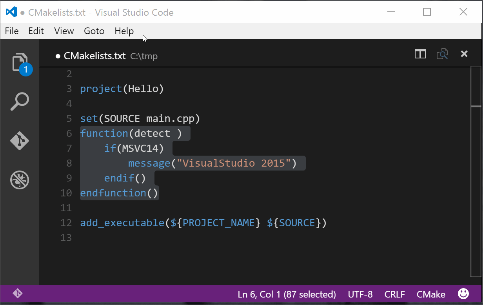Click the word project on line 3

pyautogui.click(x=101, y=89)
